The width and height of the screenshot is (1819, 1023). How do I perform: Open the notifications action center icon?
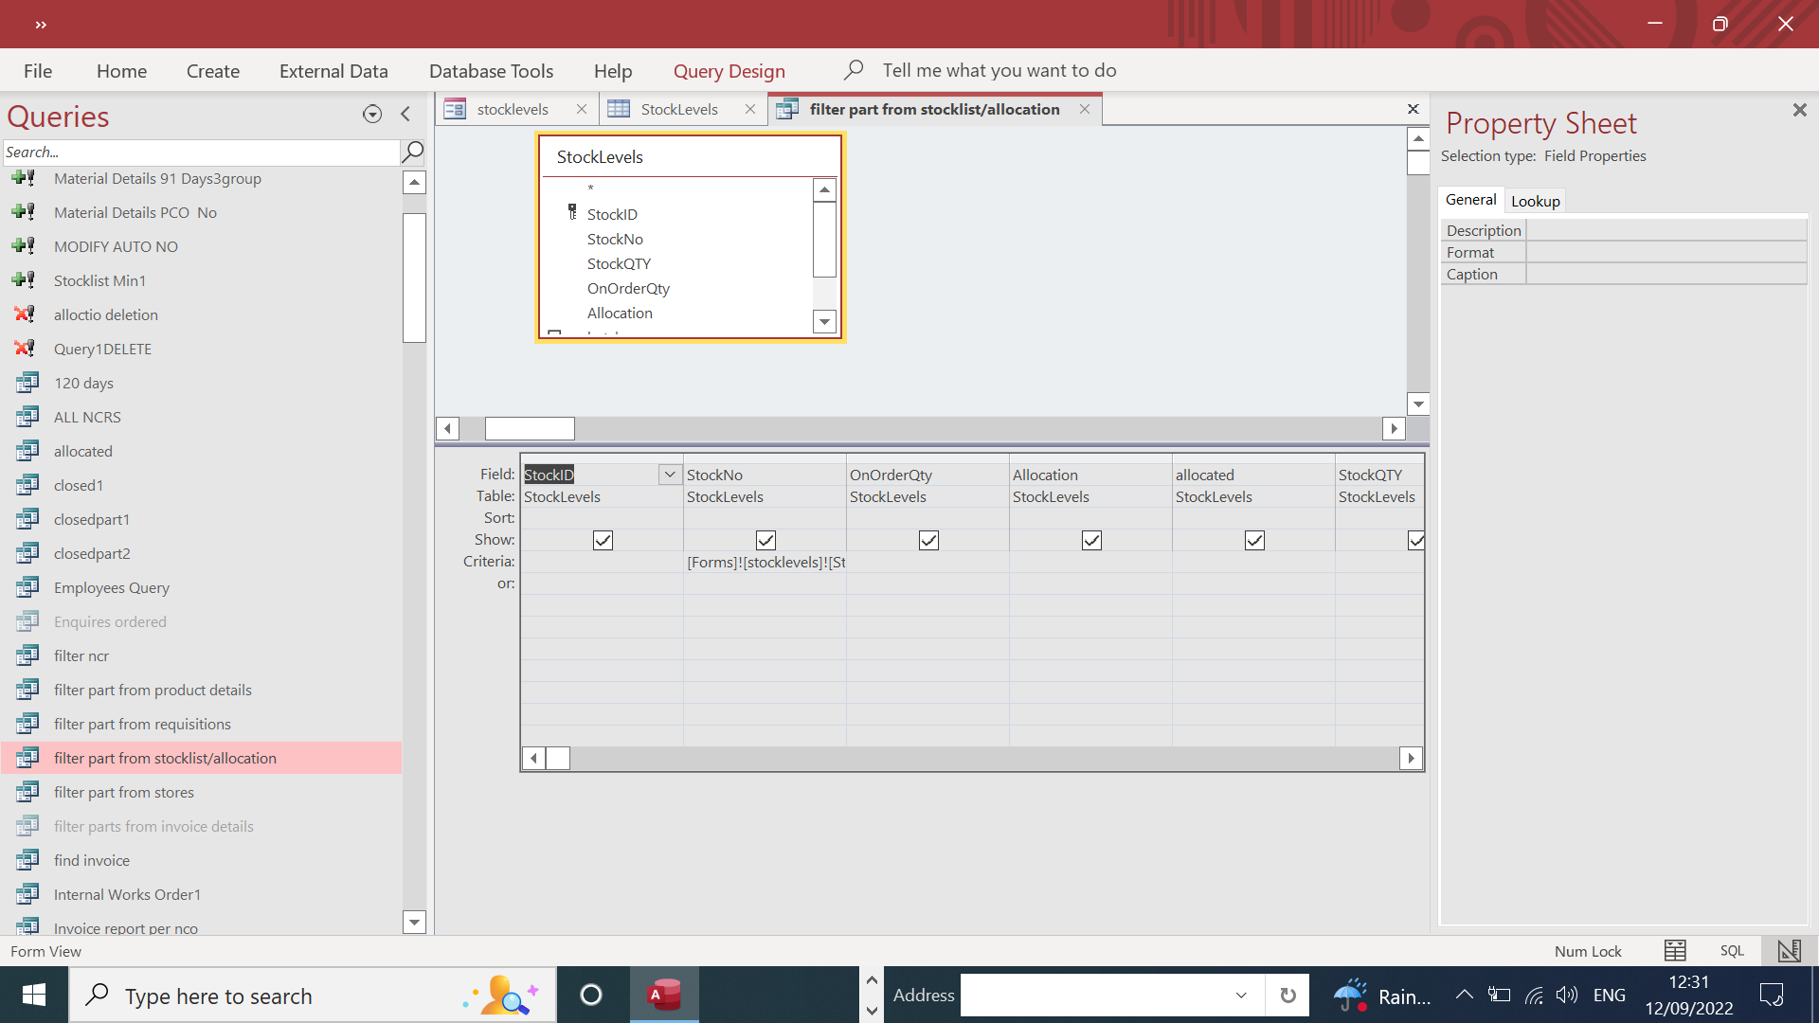click(x=1772, y=995)
